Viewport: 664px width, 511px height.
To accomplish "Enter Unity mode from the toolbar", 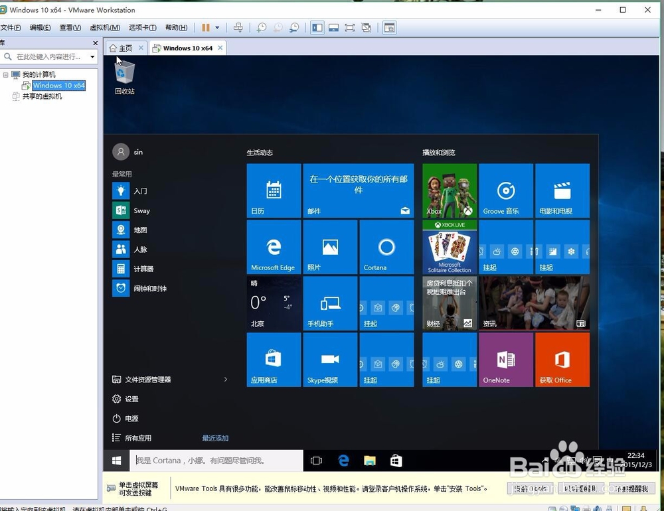I will click(366, 27).
